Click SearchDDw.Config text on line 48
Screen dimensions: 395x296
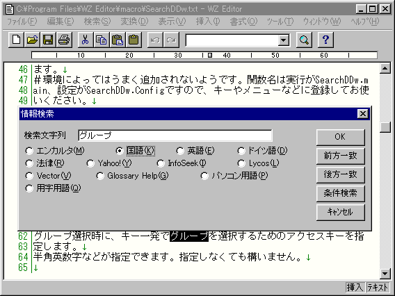[x=125, y=90]
